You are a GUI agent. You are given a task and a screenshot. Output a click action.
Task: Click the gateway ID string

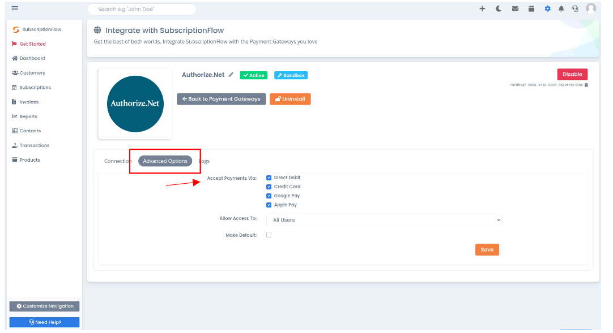(546, 85)
